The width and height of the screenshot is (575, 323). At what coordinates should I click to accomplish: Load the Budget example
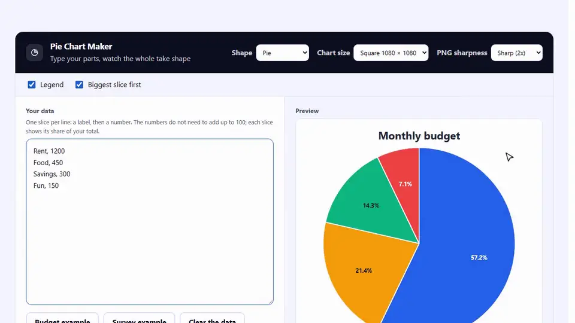click(62, 318)
